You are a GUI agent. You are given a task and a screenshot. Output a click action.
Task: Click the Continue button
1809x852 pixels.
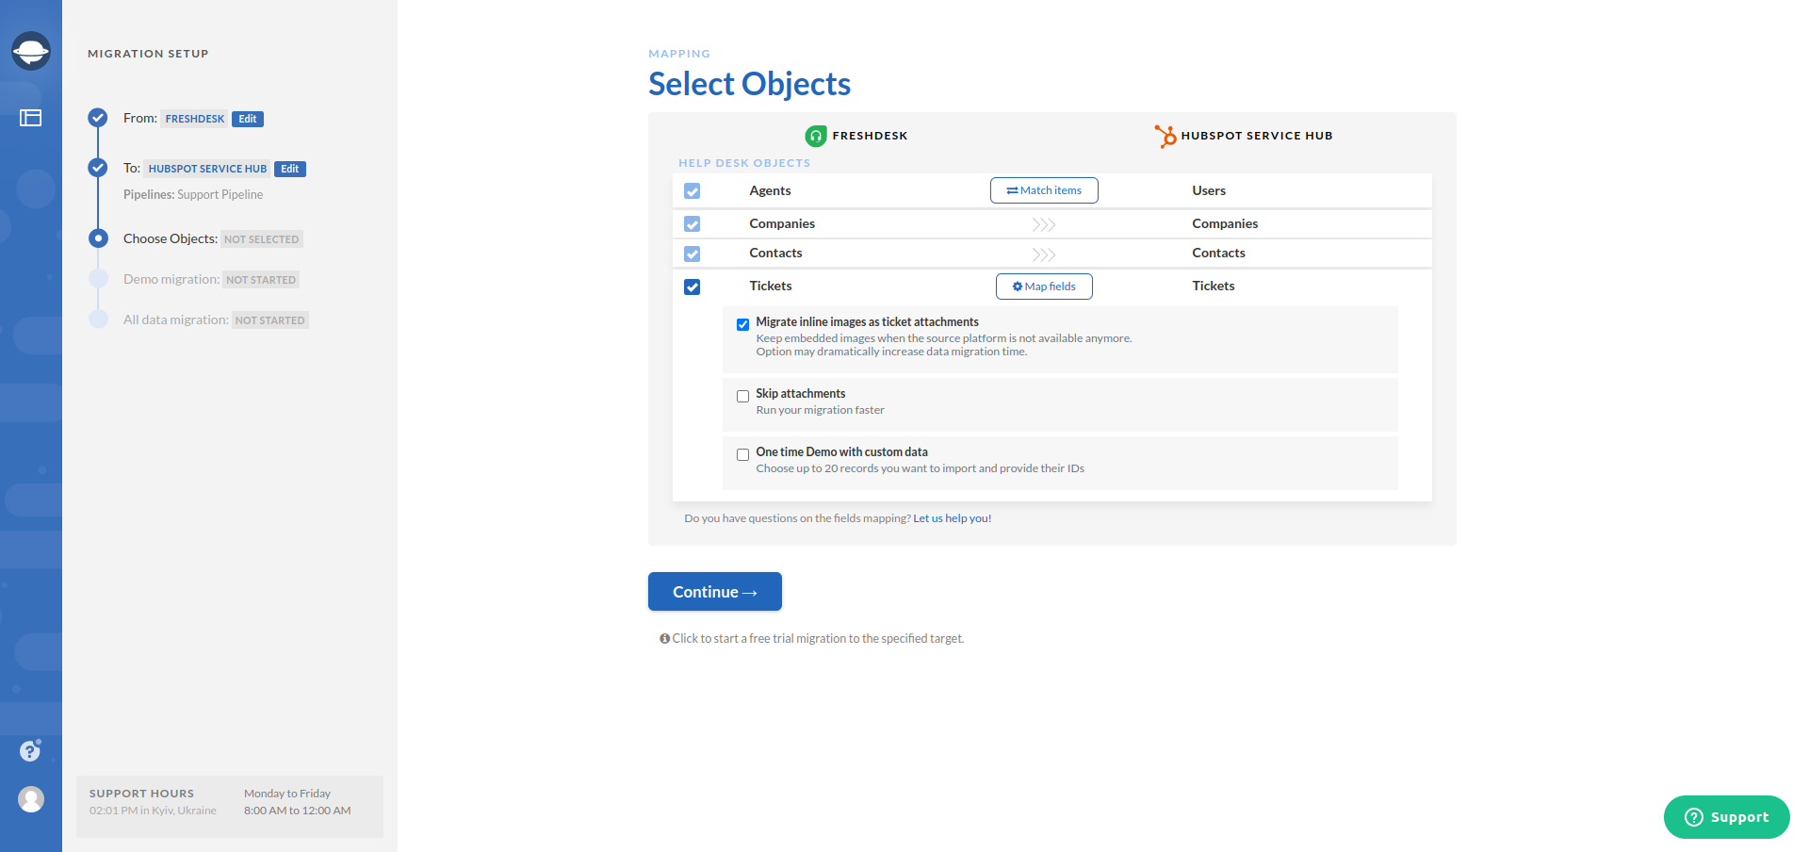point(715,592)
